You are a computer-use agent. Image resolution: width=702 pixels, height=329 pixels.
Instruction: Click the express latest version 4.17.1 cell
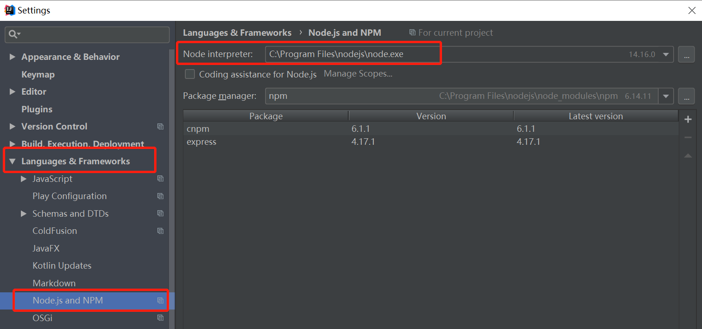point(528,142)
